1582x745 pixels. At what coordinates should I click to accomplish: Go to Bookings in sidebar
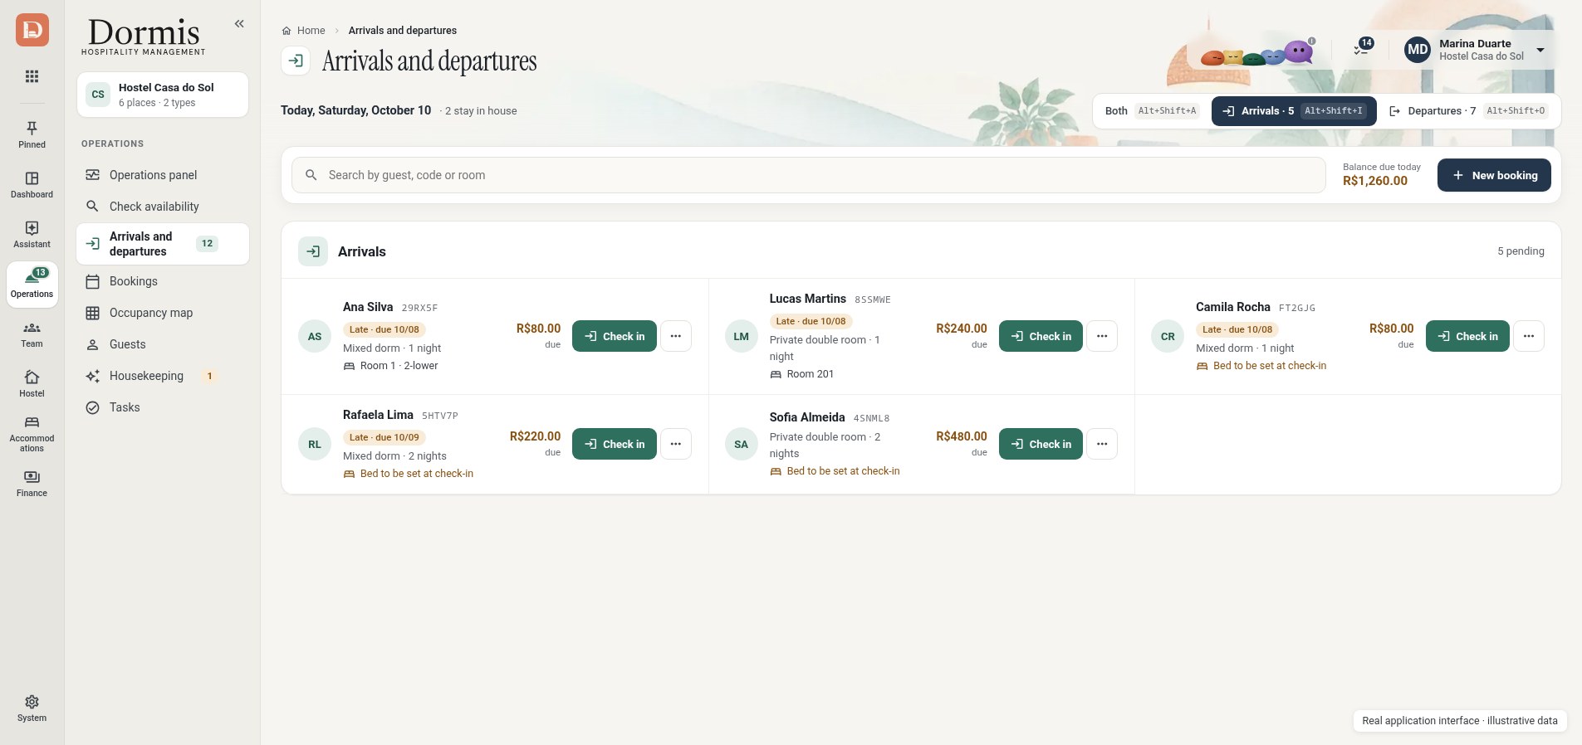tap(163, 281)
